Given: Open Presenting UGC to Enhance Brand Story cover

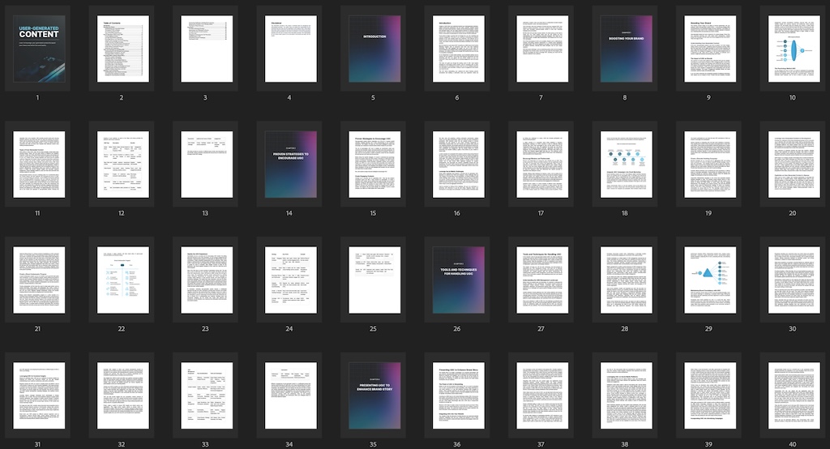Looking at the screenshot, I should [x=374, y=396].
